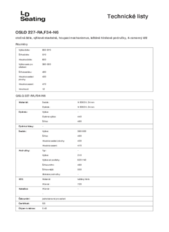This screenshot has height=232, width=169.
Task: Click the value '720' for Kříž diameter
Action: 79,184
